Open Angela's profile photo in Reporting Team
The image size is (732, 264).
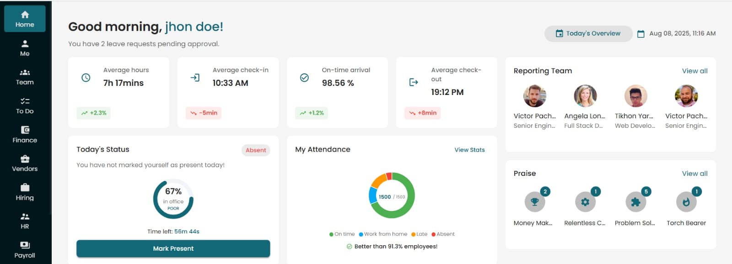point(585,96)
